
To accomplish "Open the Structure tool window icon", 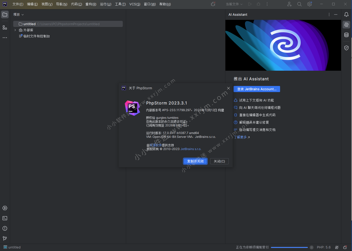I will 5,27.
